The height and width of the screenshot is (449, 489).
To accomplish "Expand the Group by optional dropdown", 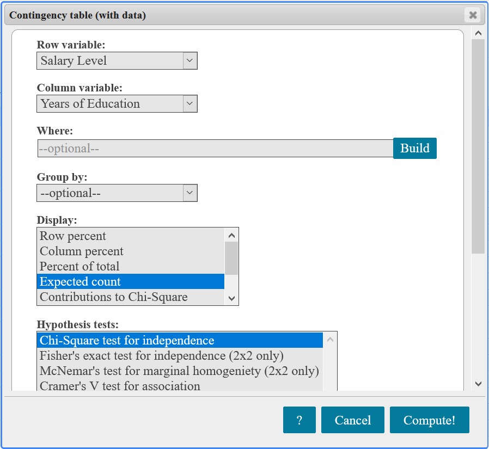I will [117, 193].
